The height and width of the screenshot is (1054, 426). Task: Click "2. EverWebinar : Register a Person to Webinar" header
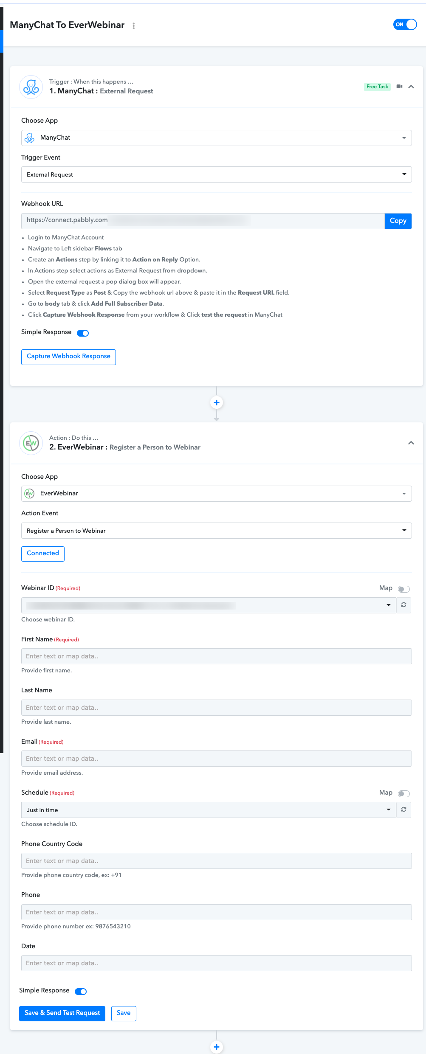point(125,447)
